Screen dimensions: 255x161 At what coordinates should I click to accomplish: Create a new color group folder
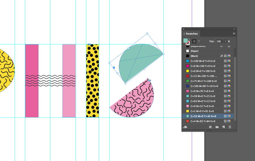point(217,127)
